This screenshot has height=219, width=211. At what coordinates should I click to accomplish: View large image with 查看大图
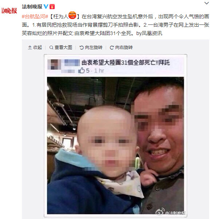61,47
